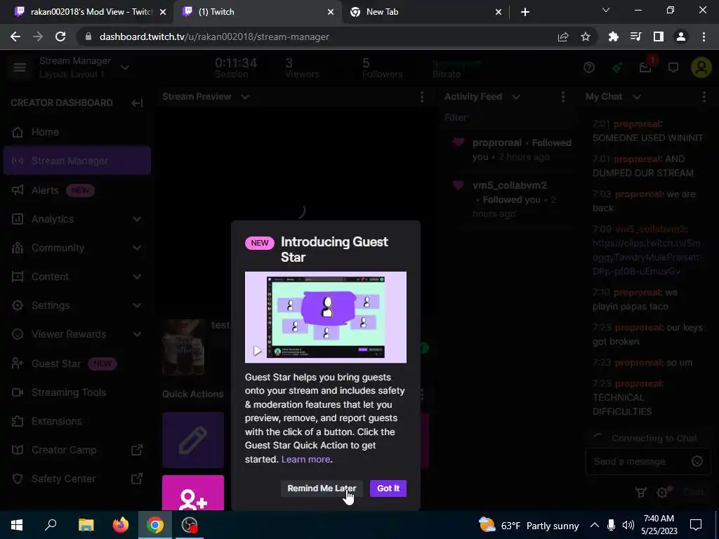Click Remind Me Later button
719x539 pixels.
pos(322,488)
